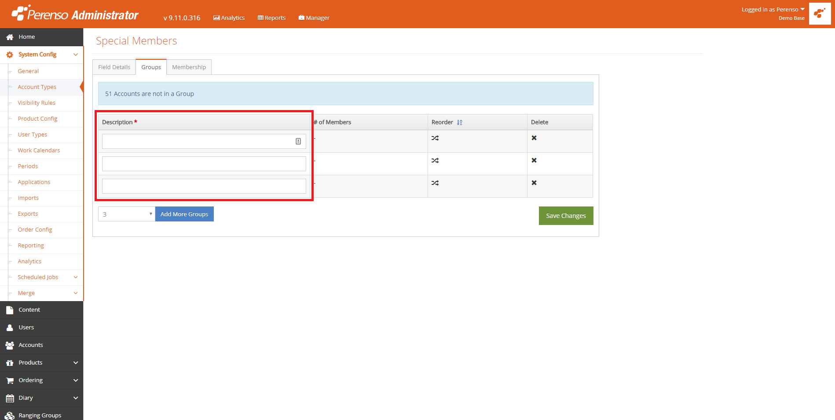
Task: Open Analytics config in sidebar
Action: pyautogui.click(x=29, y=261)
